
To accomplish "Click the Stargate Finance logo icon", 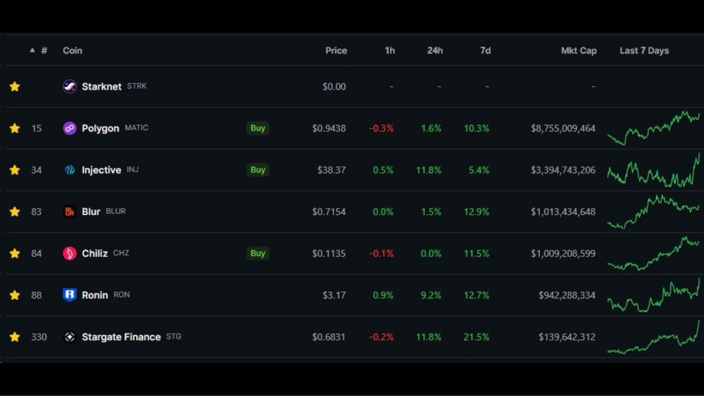I will pos(69,337).
